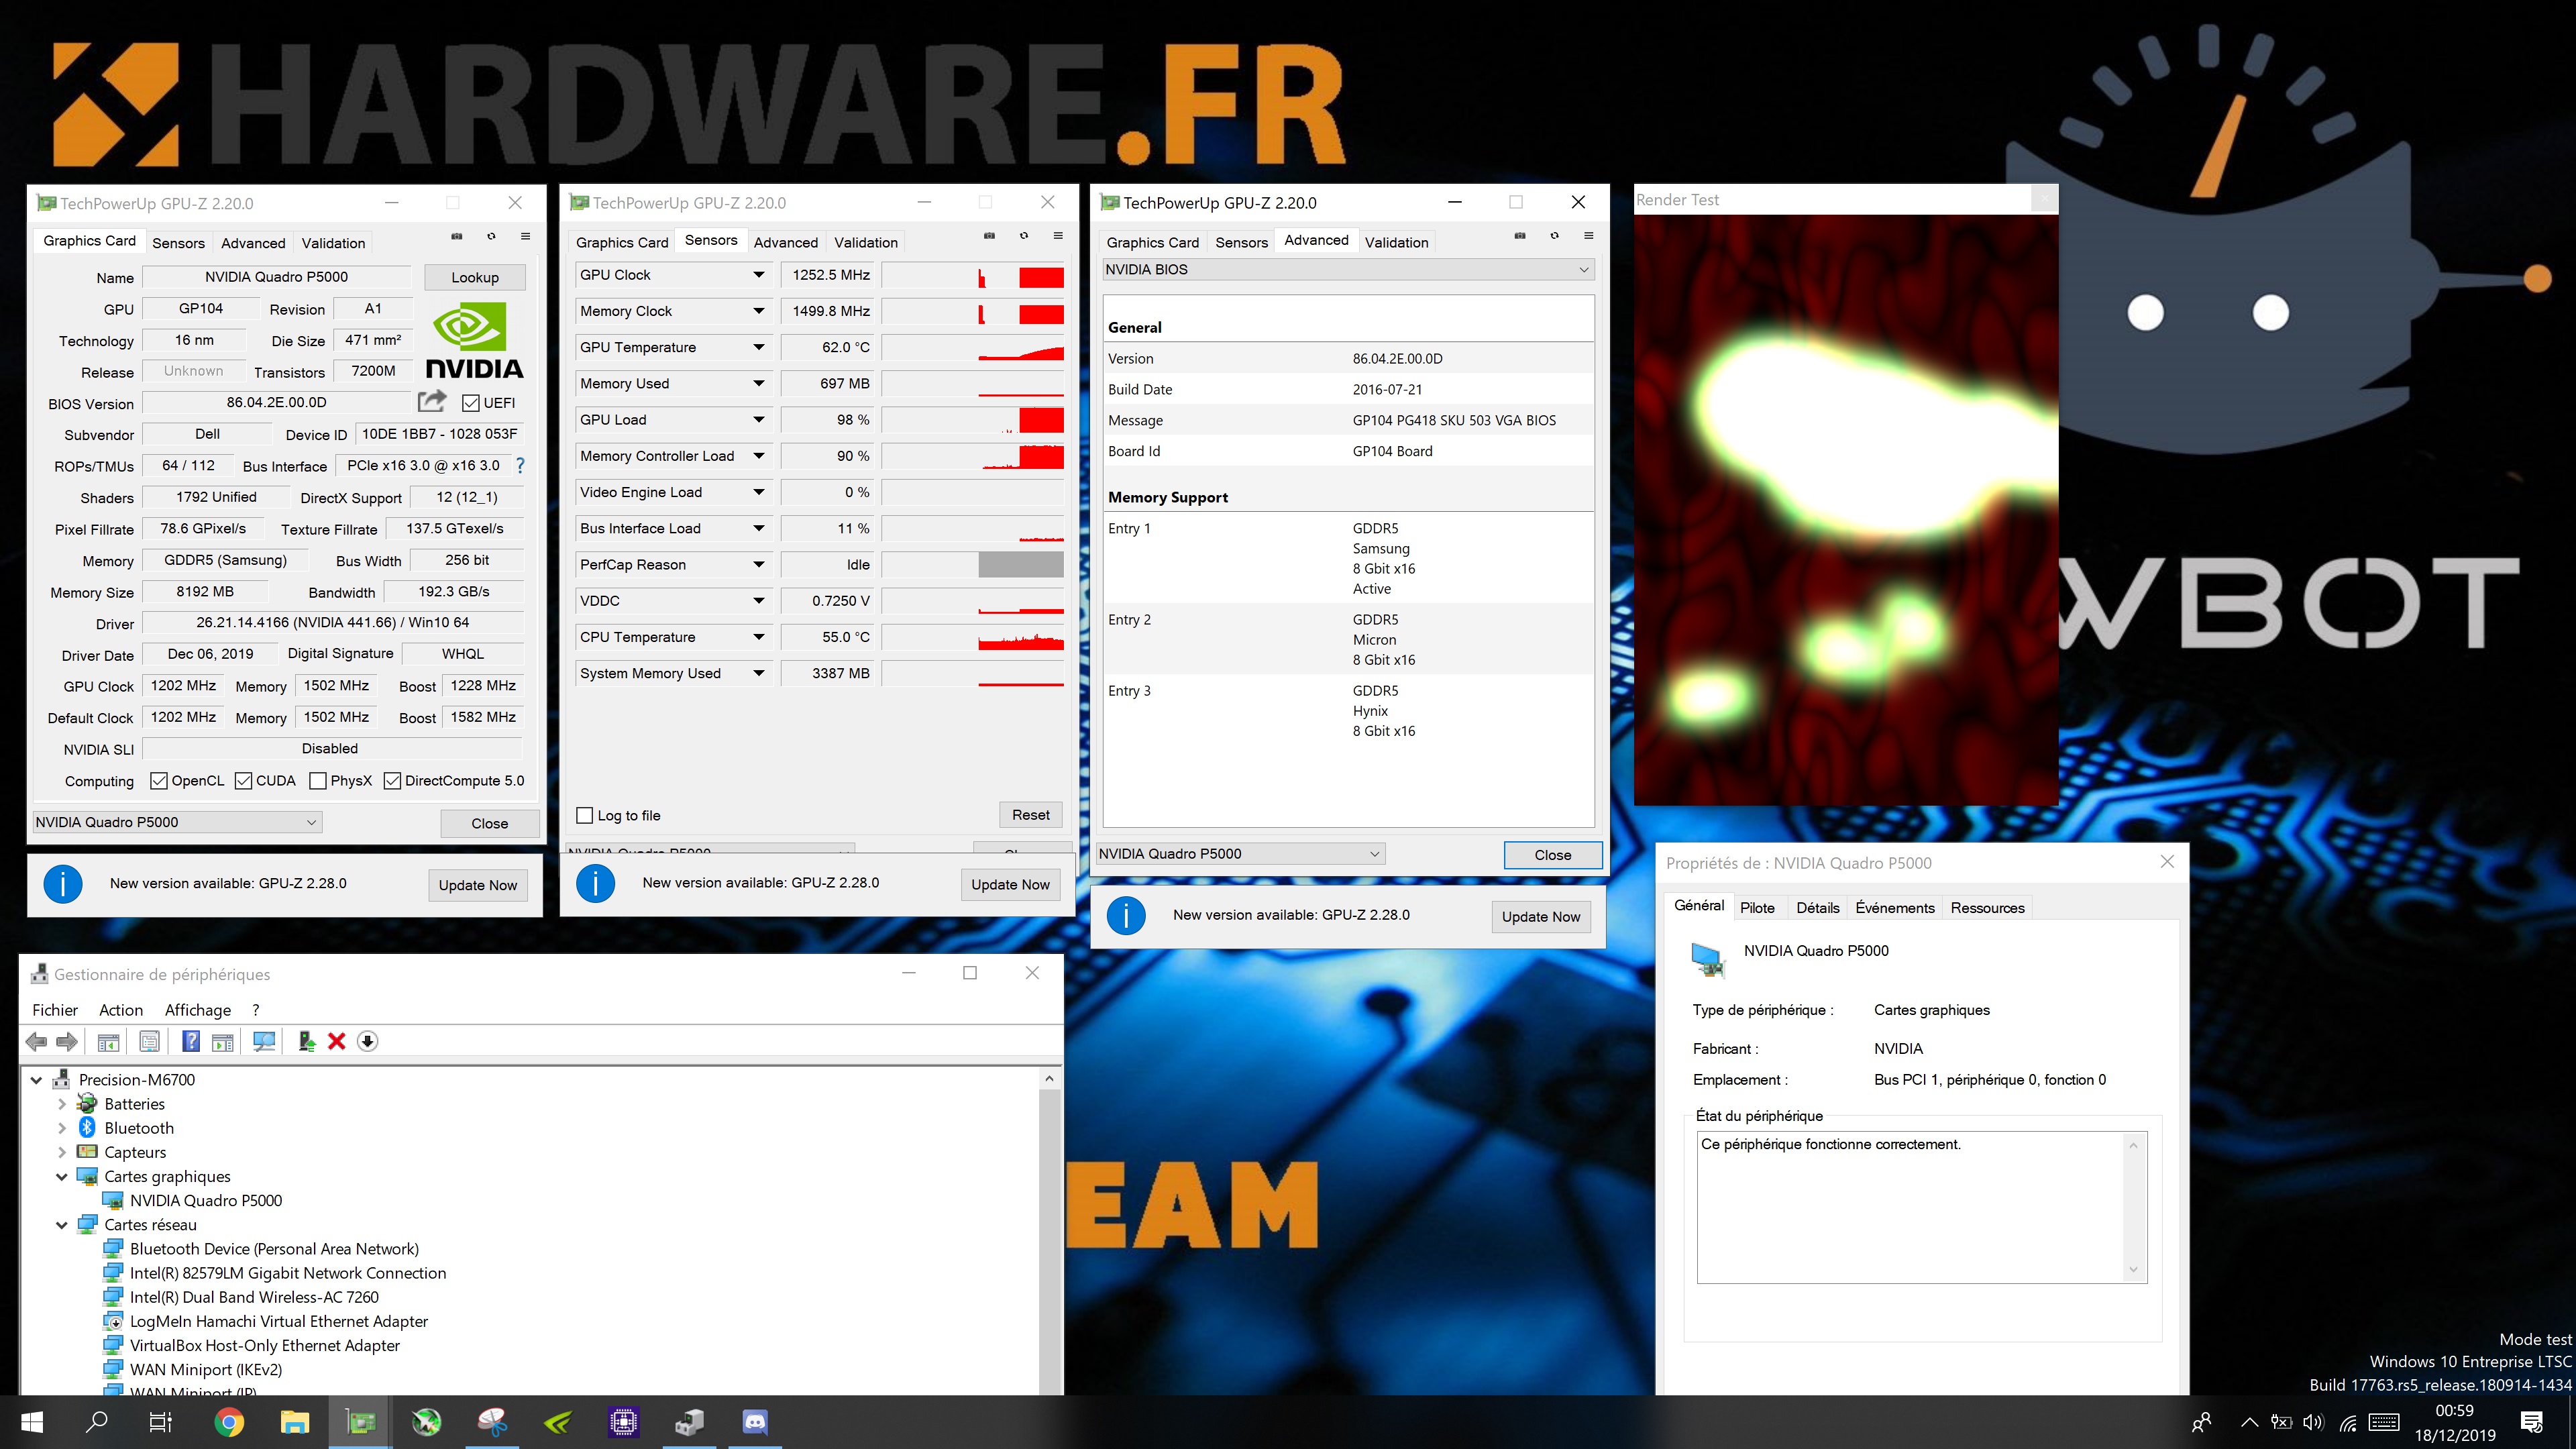Open the GPU Temperature sensor dropdown arrow
This screenshot has height=1449, width=2576.
click(x=759, y=347)
